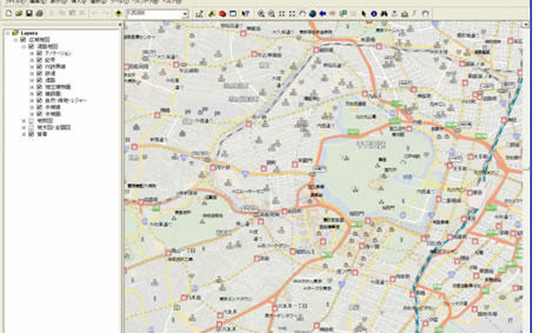Click the yellow Add Data icon
Image resolution: width=533 pixels, height=333 pixels.
[118, 14]
